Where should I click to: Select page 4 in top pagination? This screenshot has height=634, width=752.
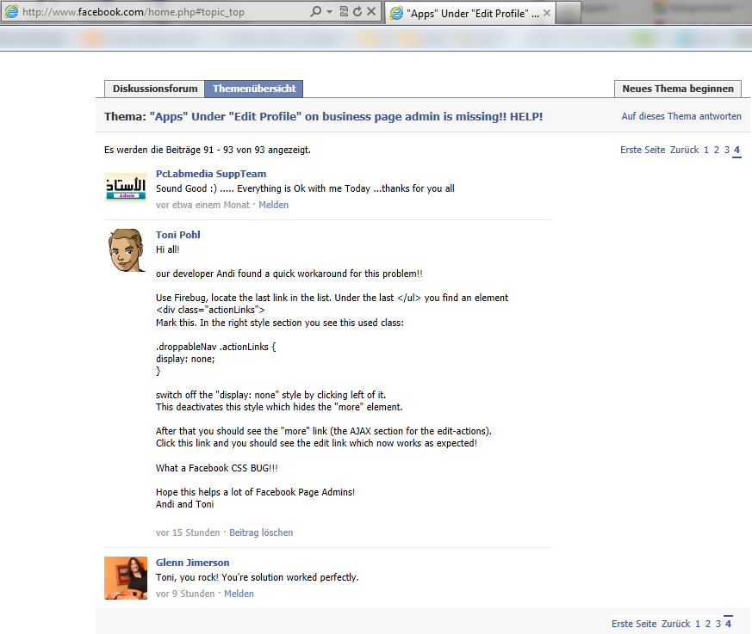pyautogui.click(x=737, y=150)
